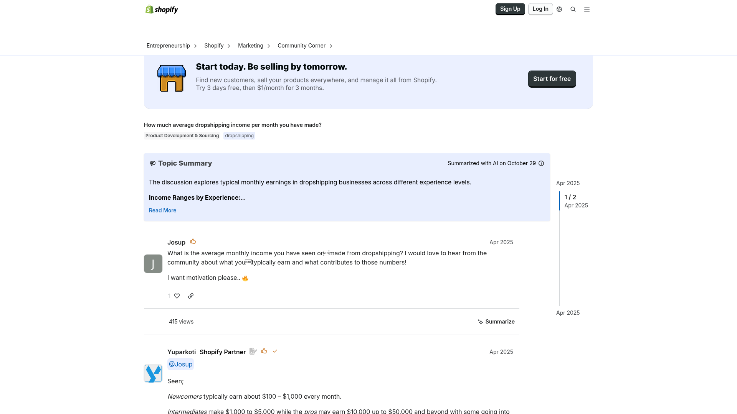The height and width of the screenshot is (414, 737).
Task: Open Yuparkoti's avatar profile
Action: click(x=153, y=373)
